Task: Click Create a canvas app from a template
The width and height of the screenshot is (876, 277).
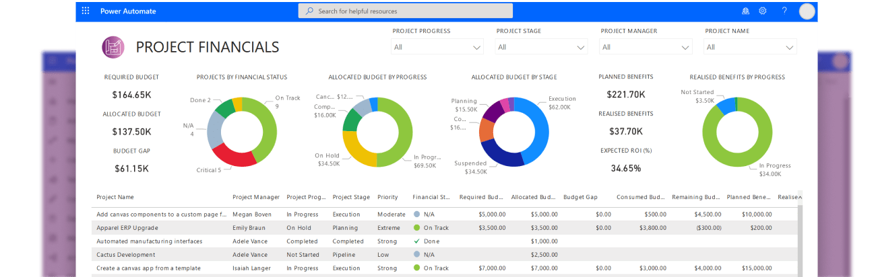Action: (148, 268)
